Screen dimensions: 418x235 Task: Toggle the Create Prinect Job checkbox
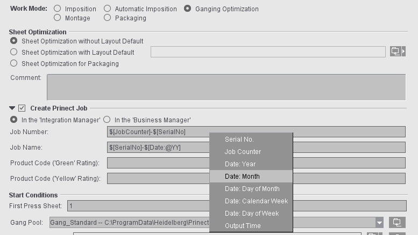coord(22,108)
